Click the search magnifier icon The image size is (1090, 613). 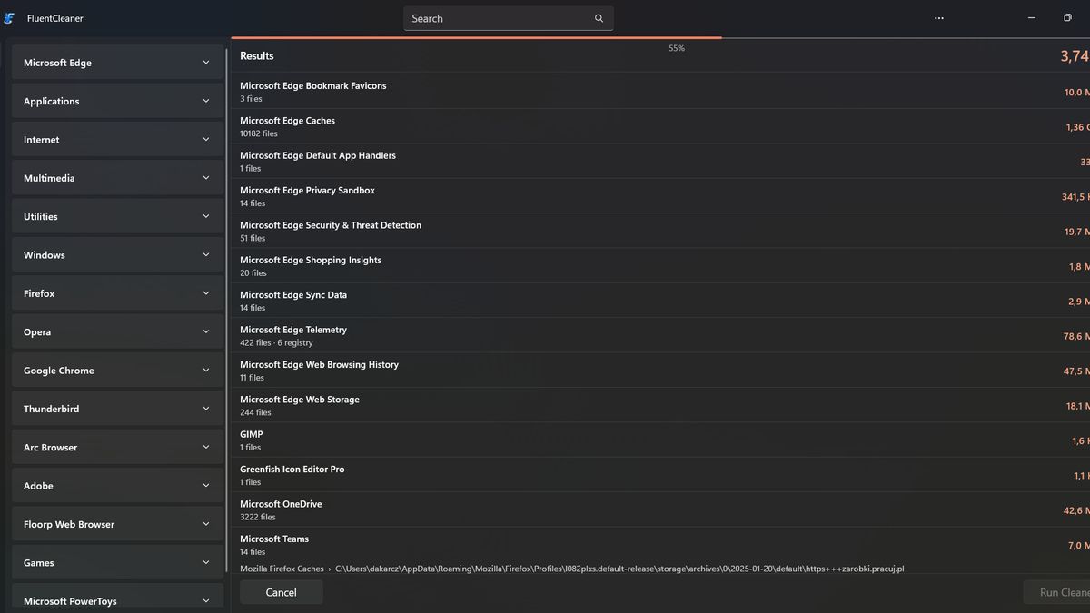[x=599, y=18]
